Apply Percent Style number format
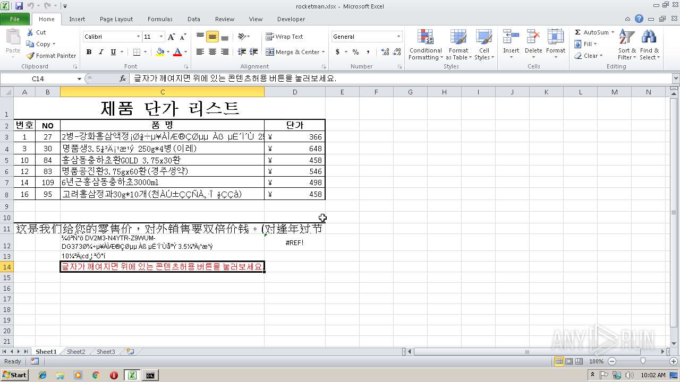 click(355, 52)
